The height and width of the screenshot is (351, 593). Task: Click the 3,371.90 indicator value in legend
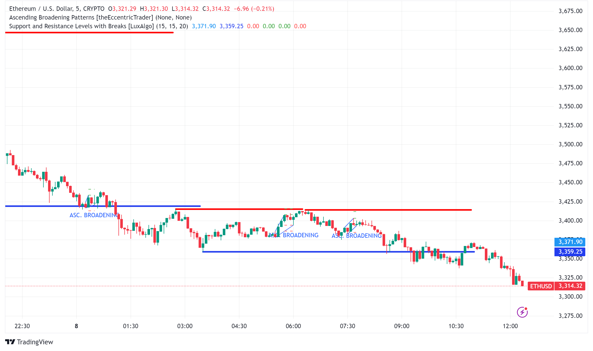click(204, 26)
